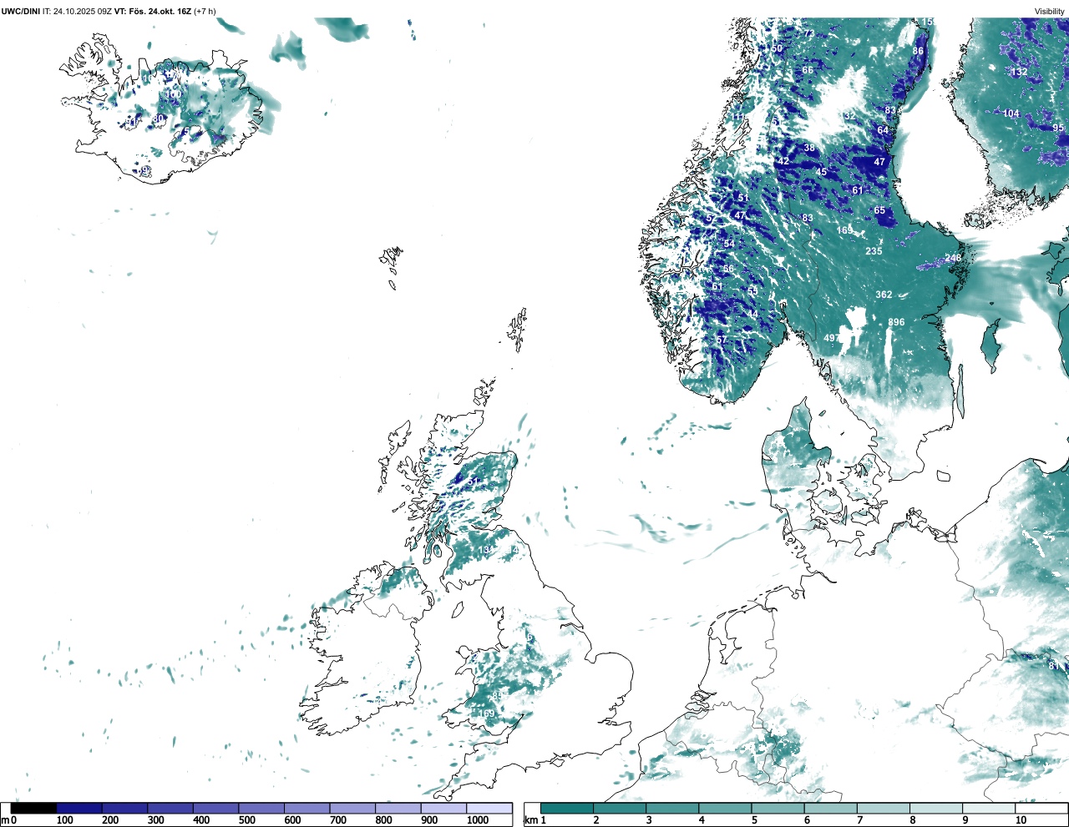
Task: Click the valid time 'Fös. 24.okt. 16Z'
Action: click(159, 11)
